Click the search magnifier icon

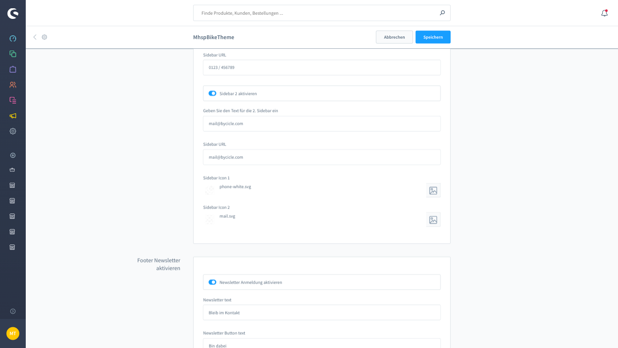(x=442, y=13)
